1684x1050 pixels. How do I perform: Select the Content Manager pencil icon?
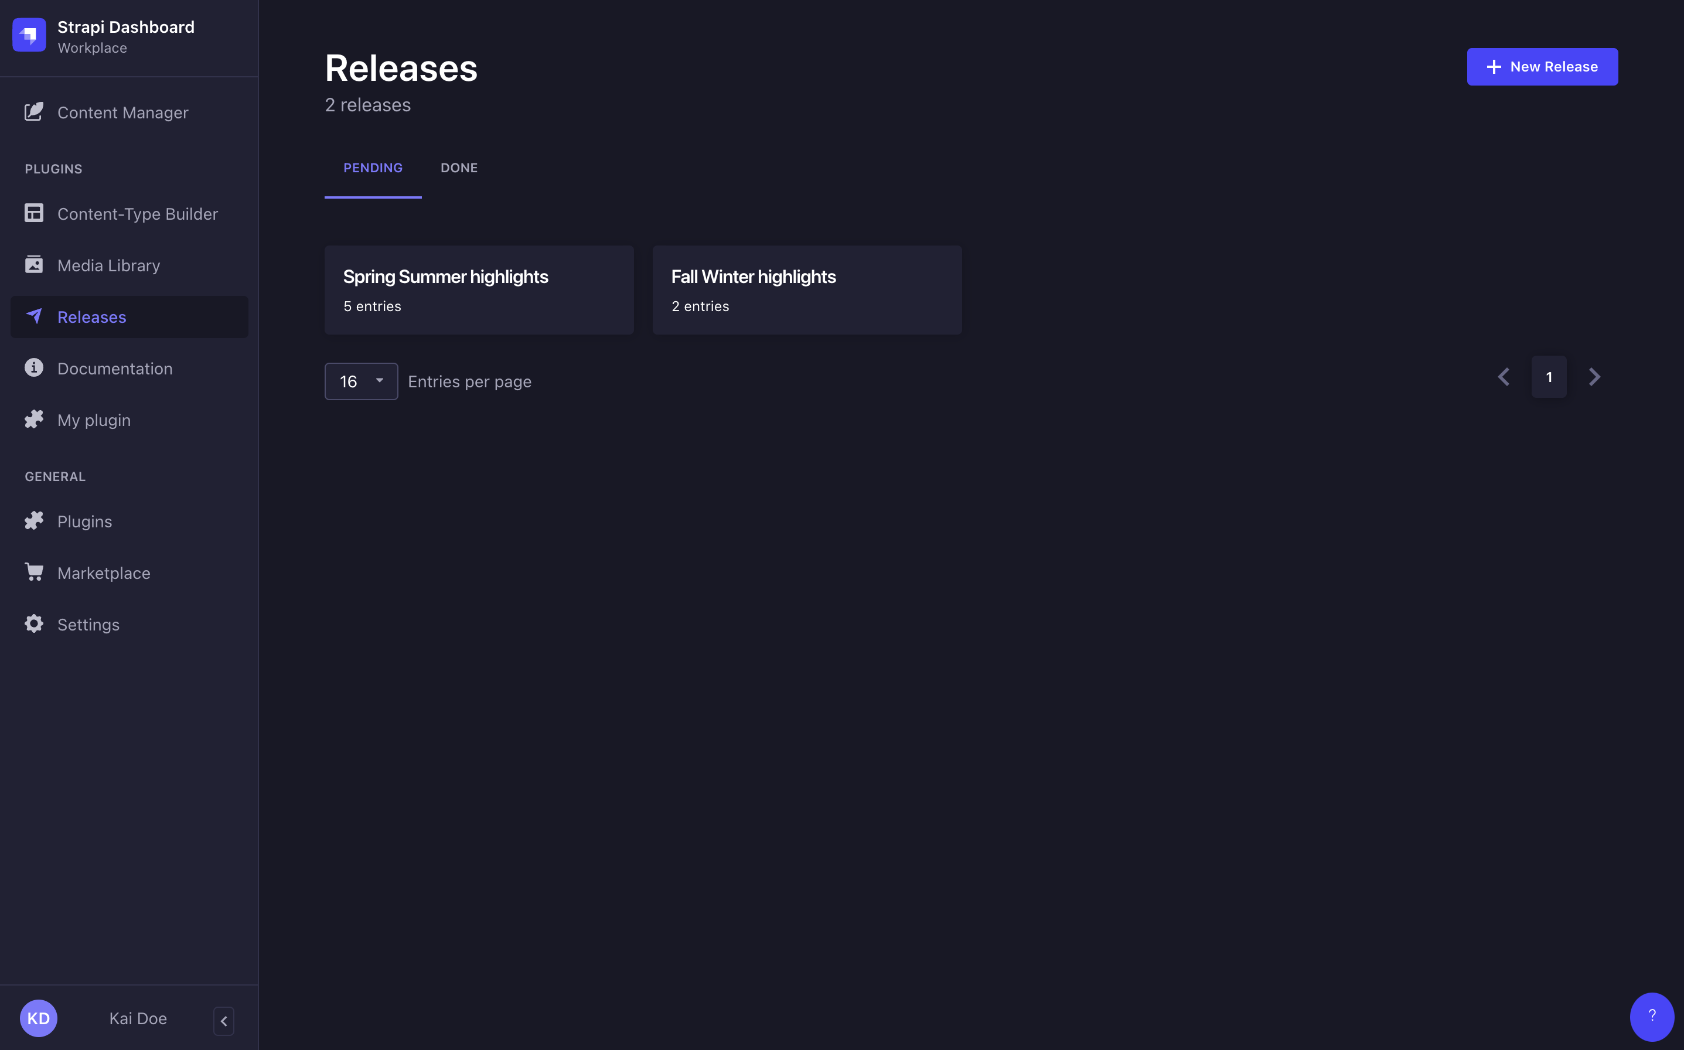34,112
